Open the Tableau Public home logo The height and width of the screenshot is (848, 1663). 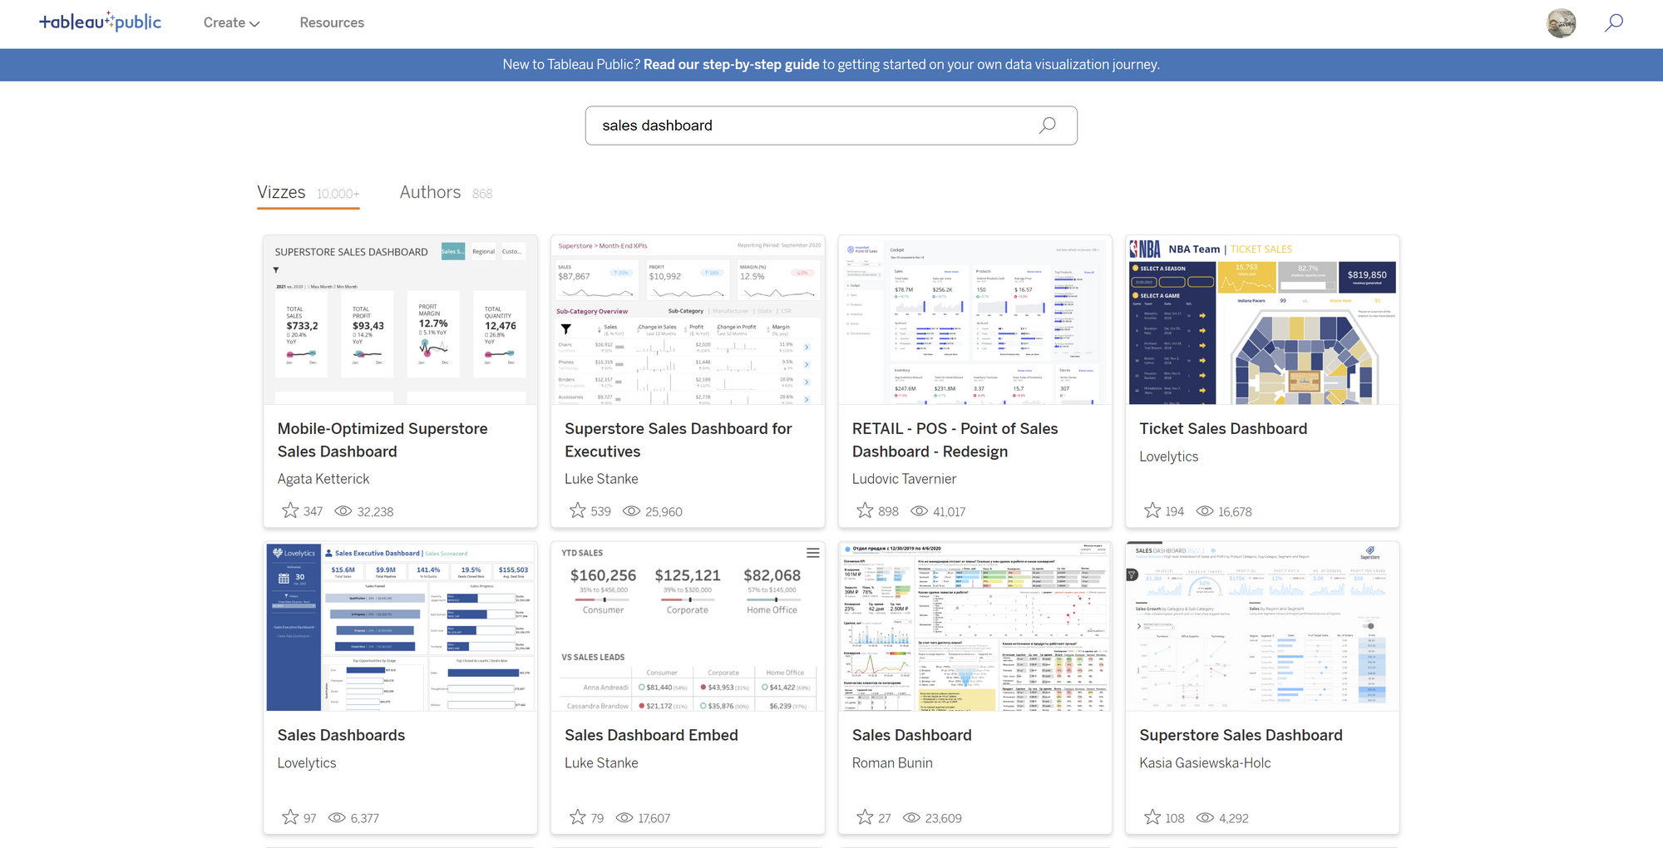pos(101,22)
